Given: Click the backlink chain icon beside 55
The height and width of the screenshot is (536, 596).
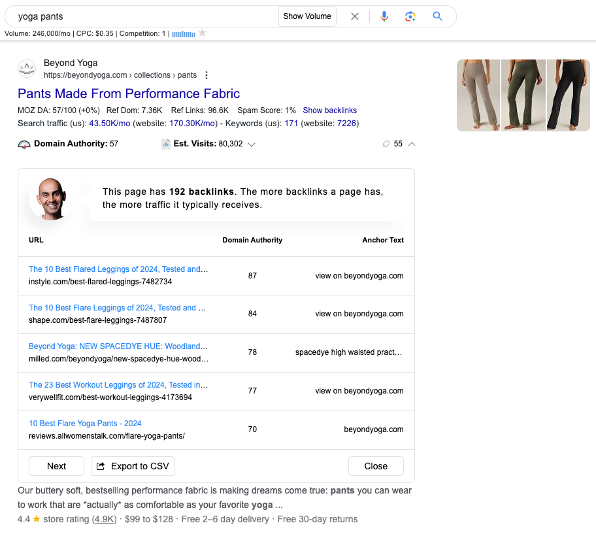Looking at the screenshot, I should (386, 144).
